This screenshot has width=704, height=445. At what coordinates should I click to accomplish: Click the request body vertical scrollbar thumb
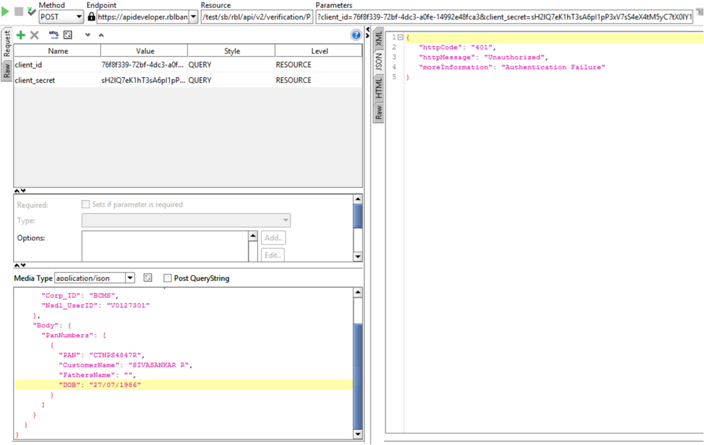358,376
